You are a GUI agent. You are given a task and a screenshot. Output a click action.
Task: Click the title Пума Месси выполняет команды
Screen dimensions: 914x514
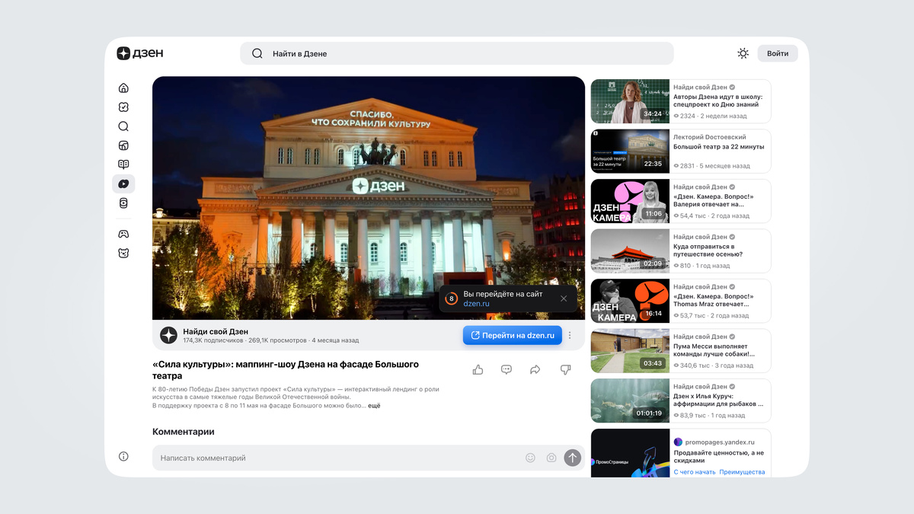coord(714,350)
